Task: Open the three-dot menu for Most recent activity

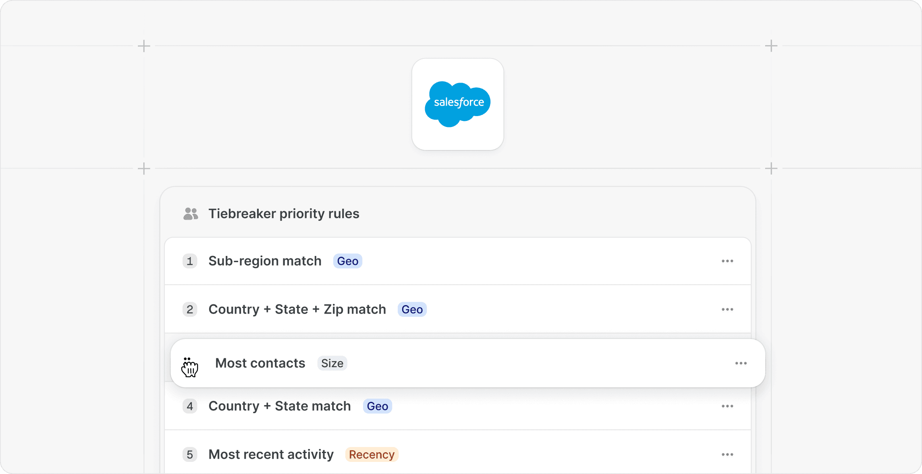Action: (727, 455)
